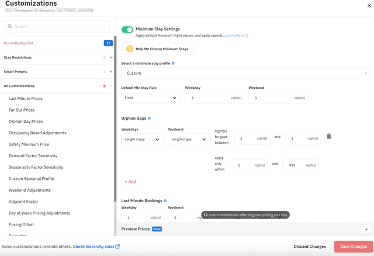374x256 pixels.
Task: Expand the Stay Restrictions section
Action: 111,57
